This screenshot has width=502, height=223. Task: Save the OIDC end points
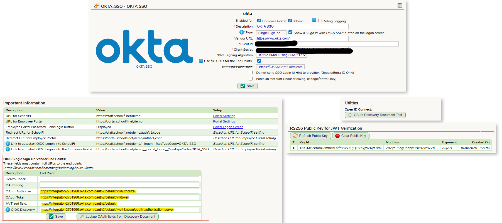[56, 217]
